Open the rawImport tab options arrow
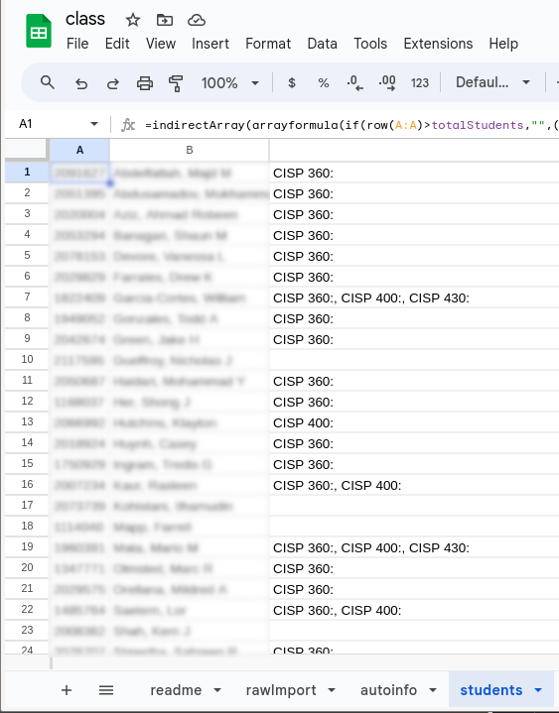Screen dimensions: 559x713 coord(332,690)
